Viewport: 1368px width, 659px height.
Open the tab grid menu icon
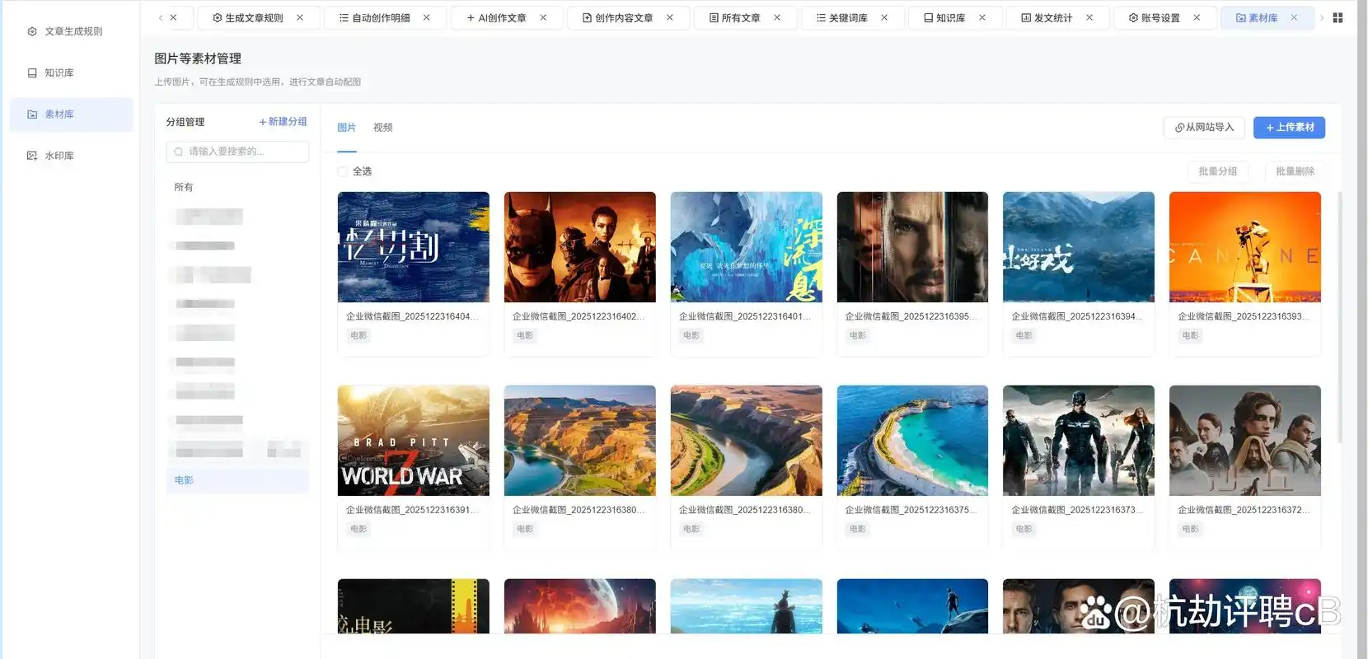(1338, 17)
